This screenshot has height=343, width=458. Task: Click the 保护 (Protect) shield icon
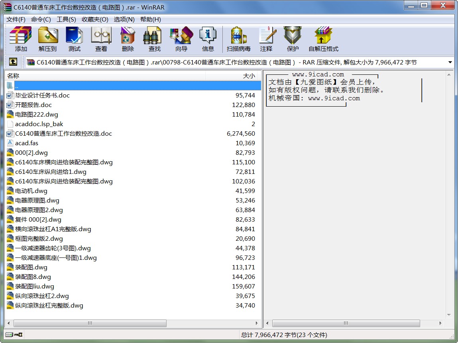[x=293, y=35]
